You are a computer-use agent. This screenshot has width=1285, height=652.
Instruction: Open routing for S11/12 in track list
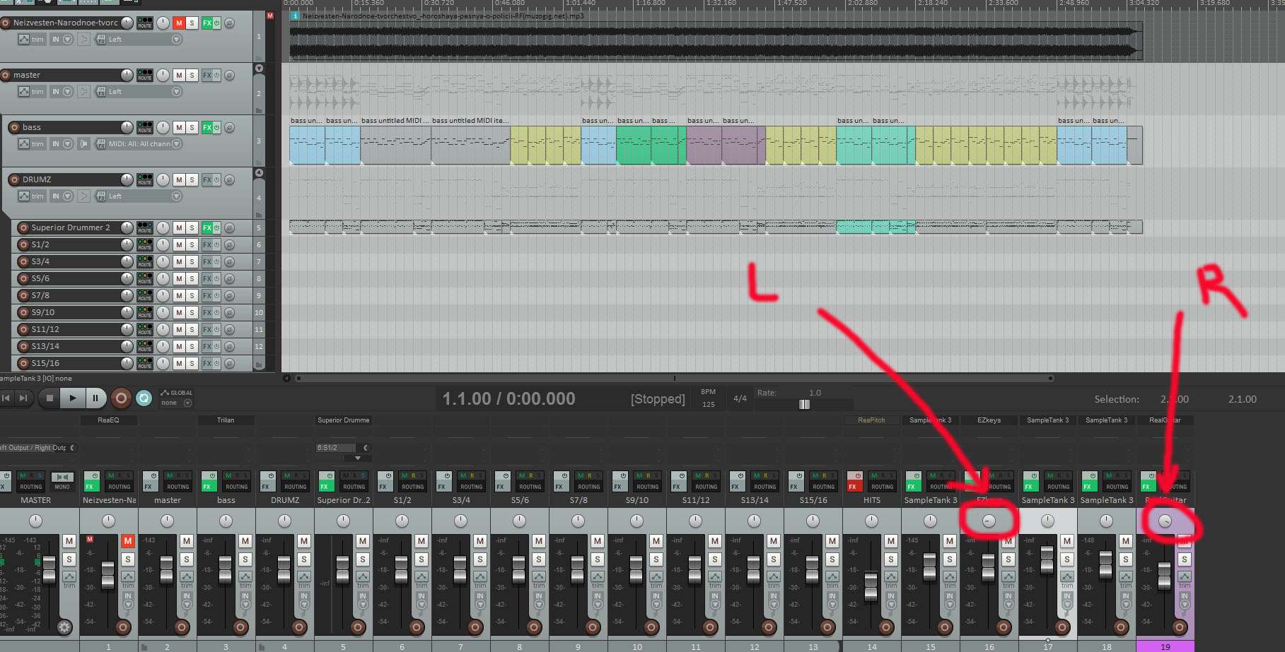pyautogui.click(x=145, y=329)
